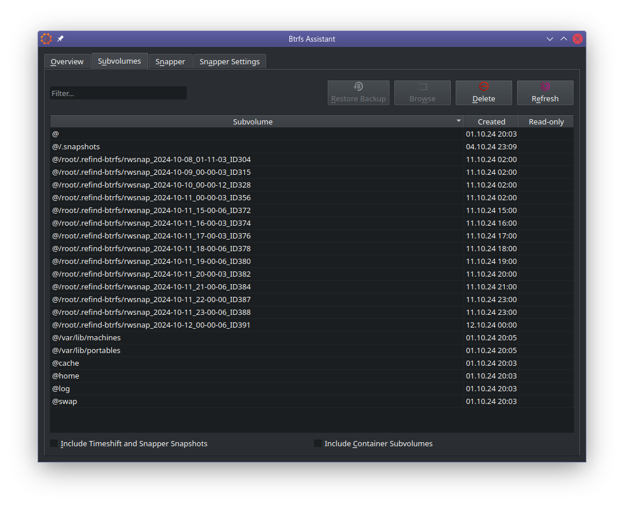Click the Browse button

(x=422, y=93)
